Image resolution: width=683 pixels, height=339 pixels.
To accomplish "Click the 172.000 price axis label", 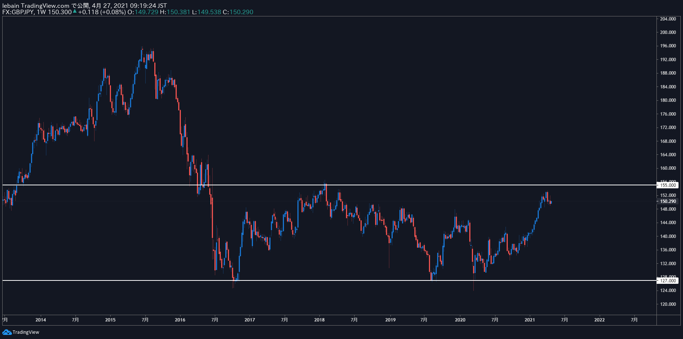I will [668, 128].
